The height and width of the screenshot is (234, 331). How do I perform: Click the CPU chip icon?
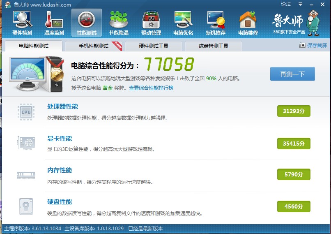[26, 112]
